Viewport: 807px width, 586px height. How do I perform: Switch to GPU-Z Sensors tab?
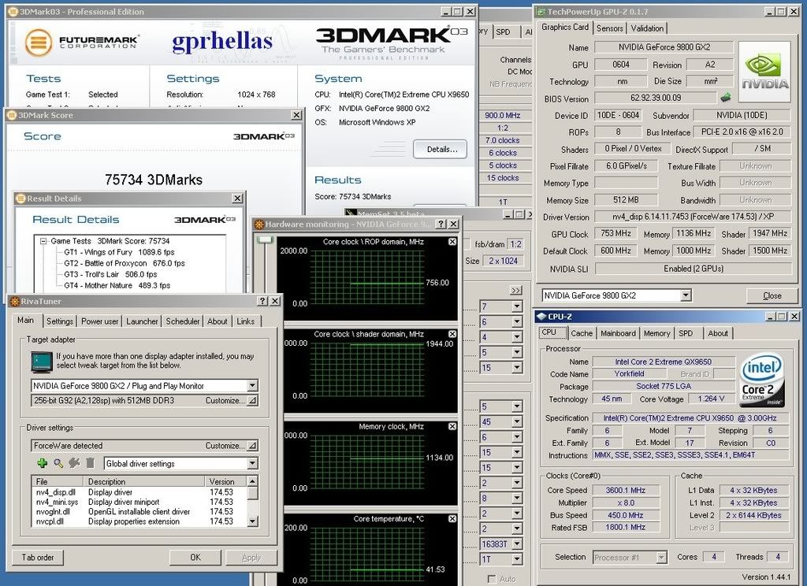point(609,28)
